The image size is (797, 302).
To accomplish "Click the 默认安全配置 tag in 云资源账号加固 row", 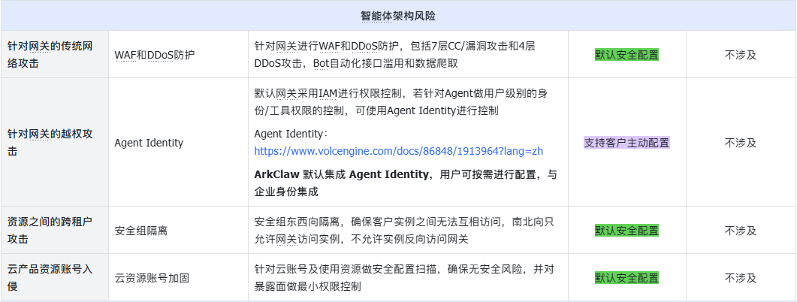I will pos(626,278).
